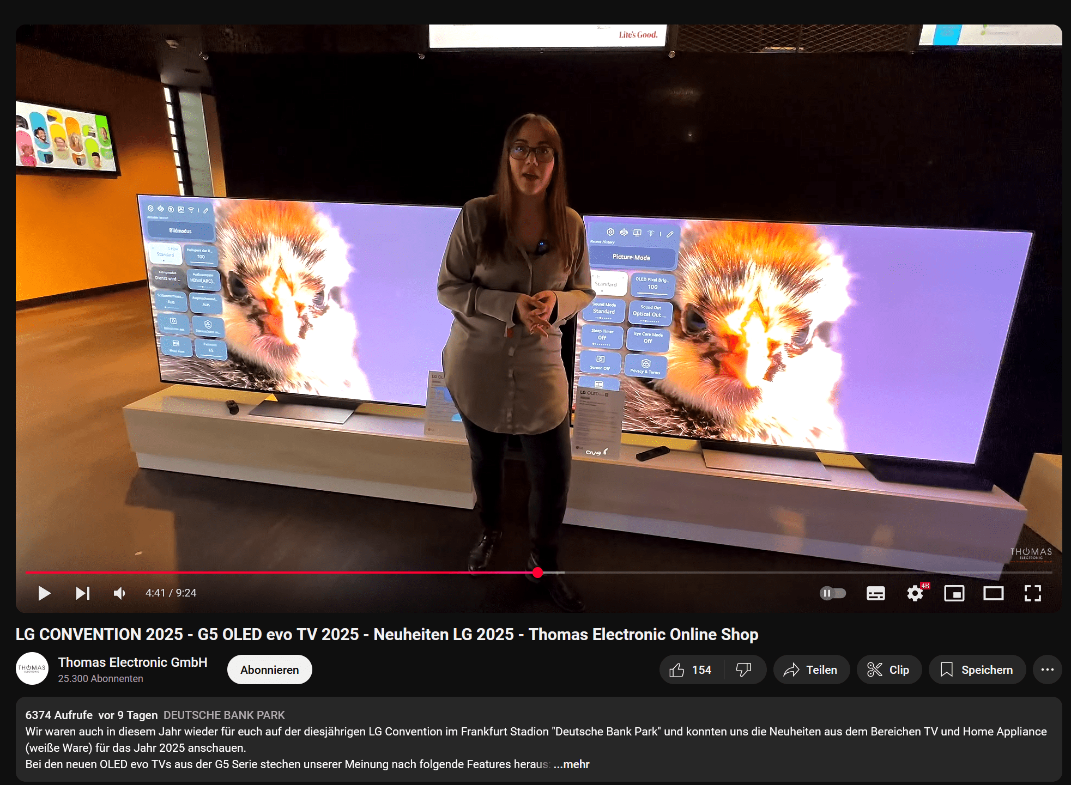The image size is (1071, 785).
Task: Click the vor 9 Tagen upload date
Action: [128, 715]
